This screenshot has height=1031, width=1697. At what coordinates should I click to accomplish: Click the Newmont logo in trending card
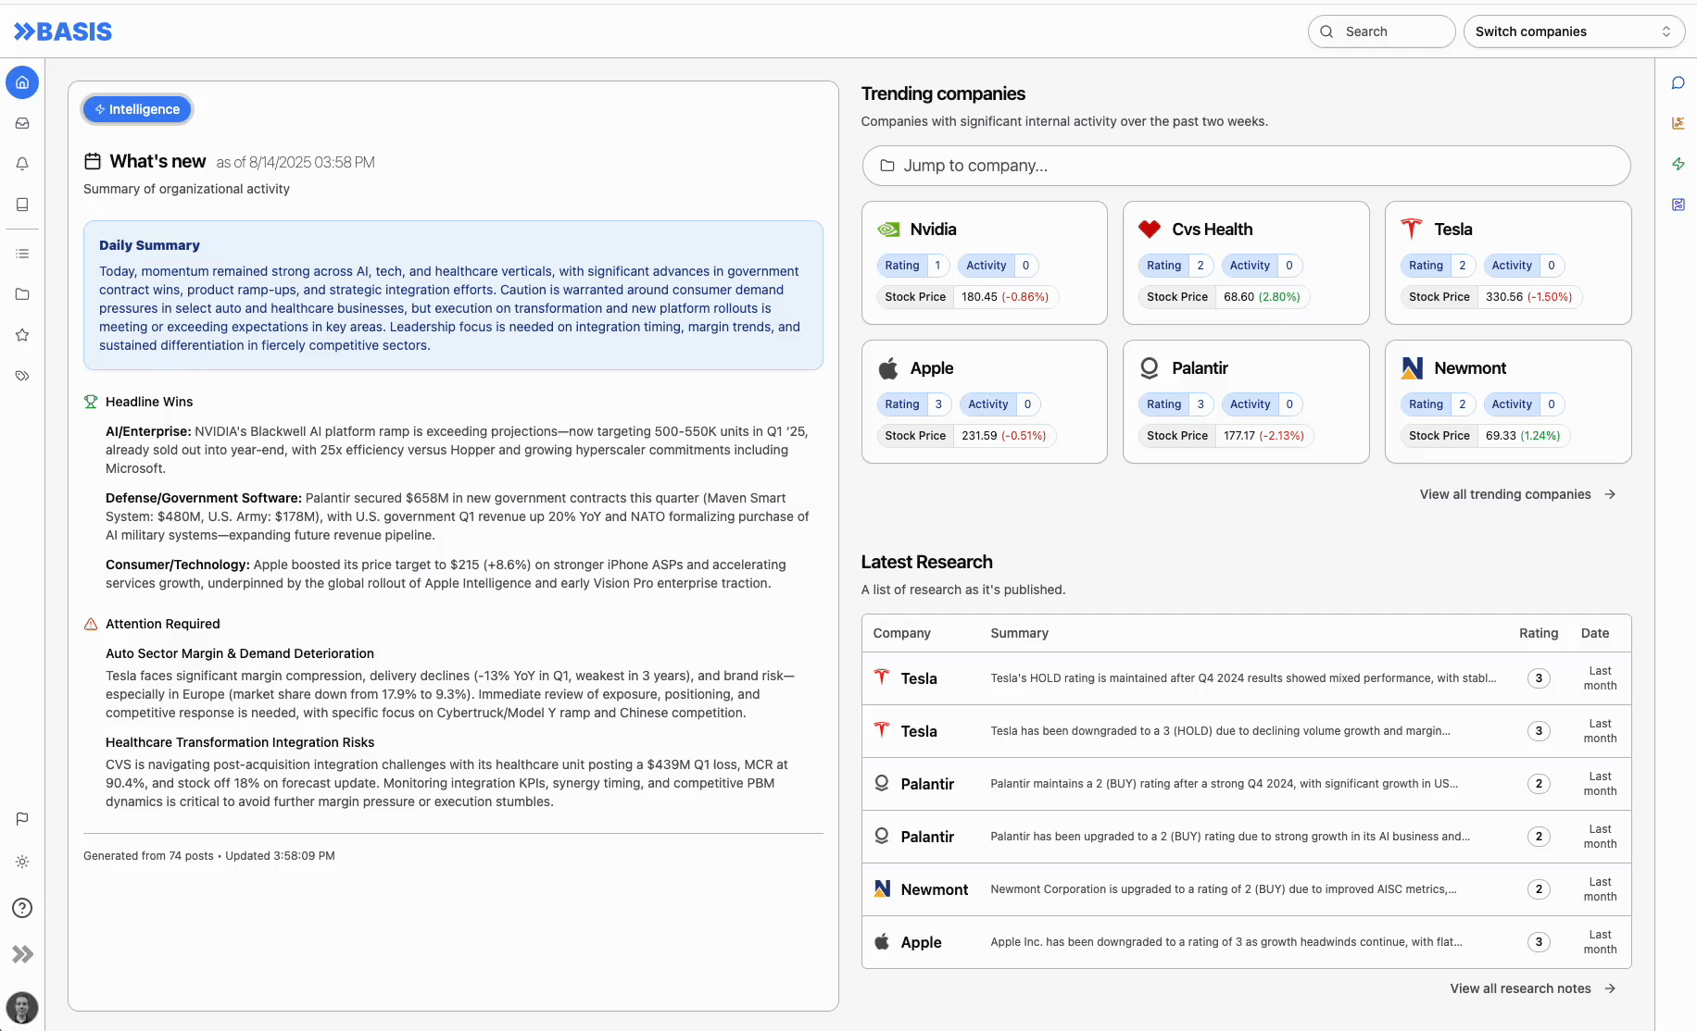[x=1412, y=368]
